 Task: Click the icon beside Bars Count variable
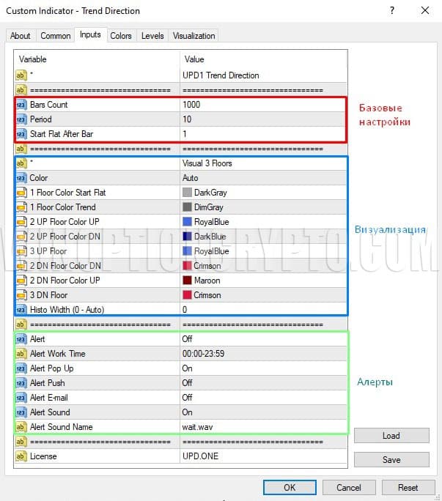(21, 105)
